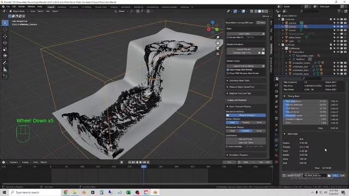
Task: Collapse the Mesh Stats section
Action: (285, 134)
